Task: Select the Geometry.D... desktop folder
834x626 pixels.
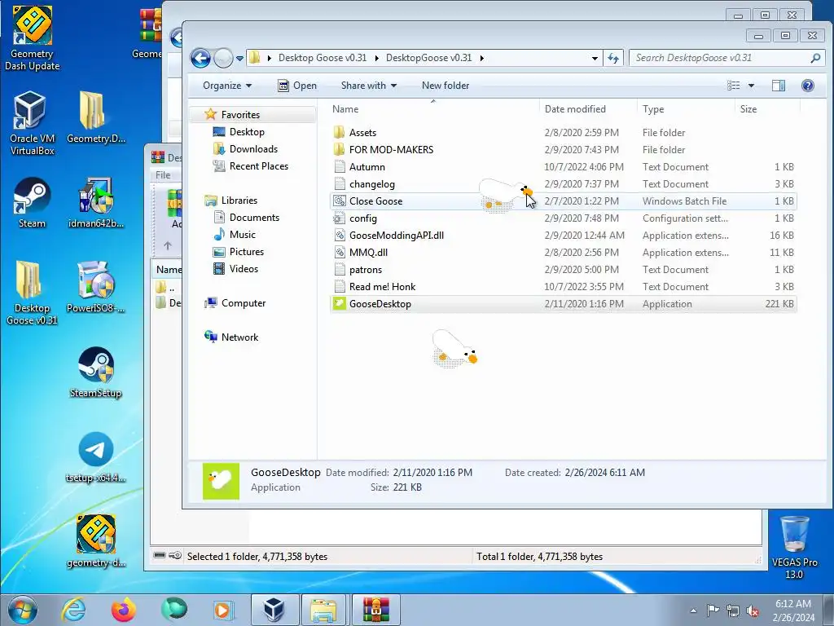Action: pos(96,117)
